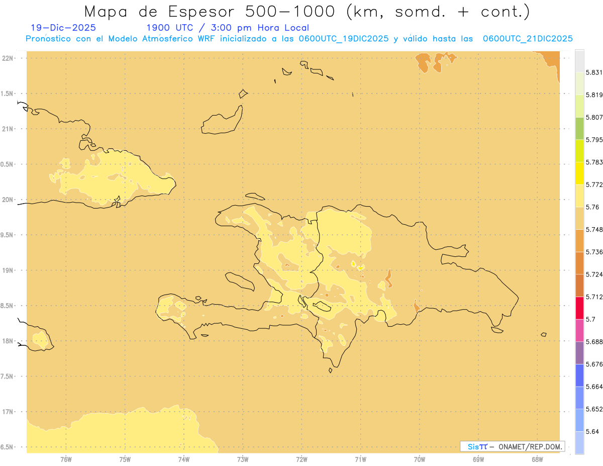Click the colorbar value 5.664

(x=594, y=387)
